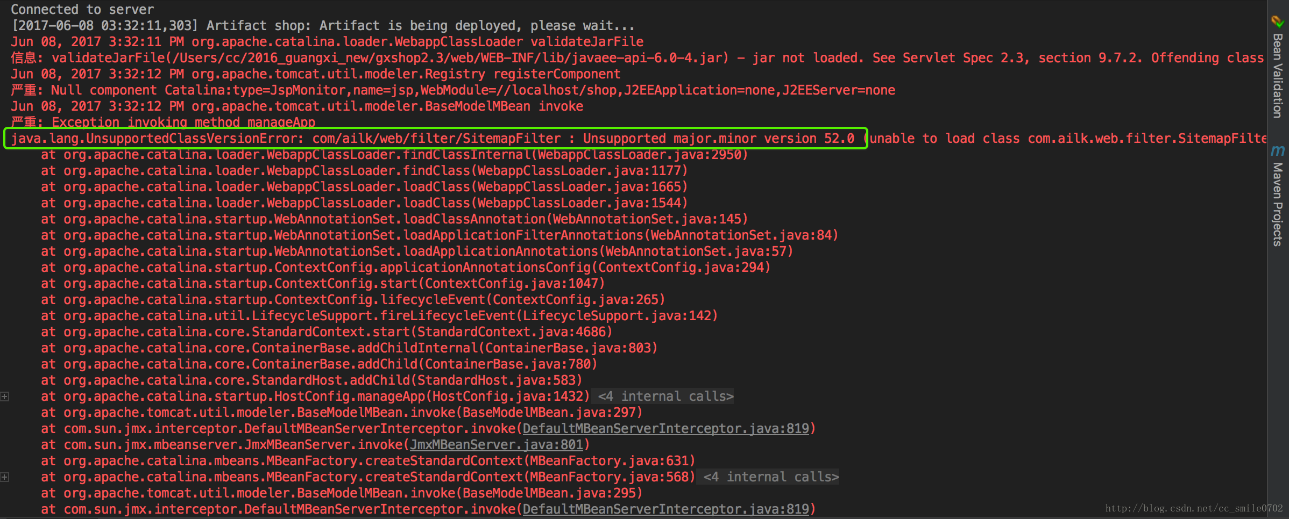
Task: Click the BaseModelMBean invoke timestamp line
Action: (x=297, y=106)
